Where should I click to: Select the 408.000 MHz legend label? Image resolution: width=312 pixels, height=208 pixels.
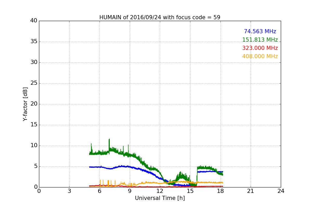[x=260, y=56]
